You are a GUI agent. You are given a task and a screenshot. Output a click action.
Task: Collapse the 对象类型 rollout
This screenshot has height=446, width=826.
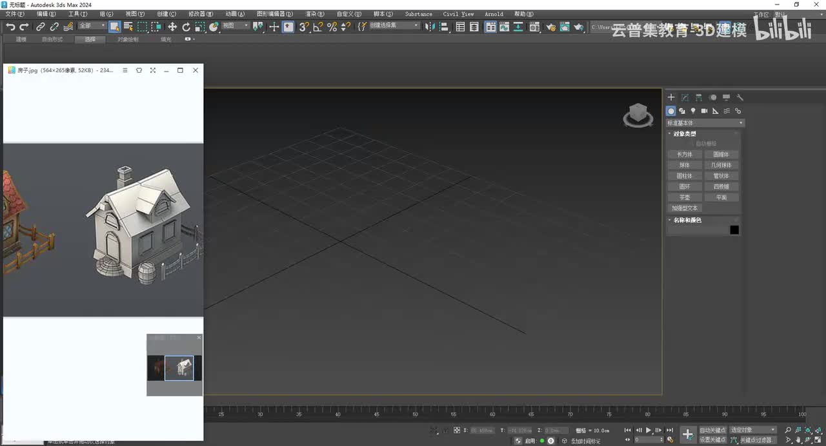coord(685,134)
